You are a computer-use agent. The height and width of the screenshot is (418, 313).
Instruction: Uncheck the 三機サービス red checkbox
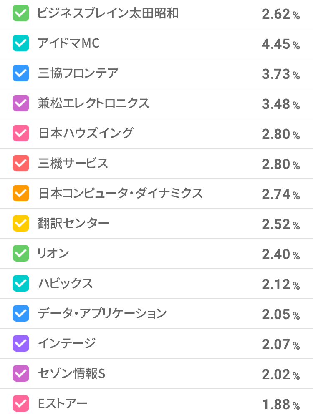tap(21, 164)
